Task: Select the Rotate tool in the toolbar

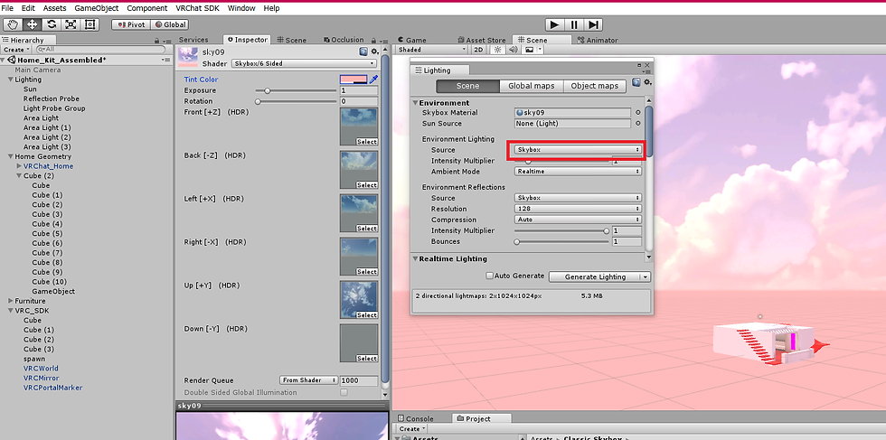Action: pyautogui.click(x=52, y=25)
